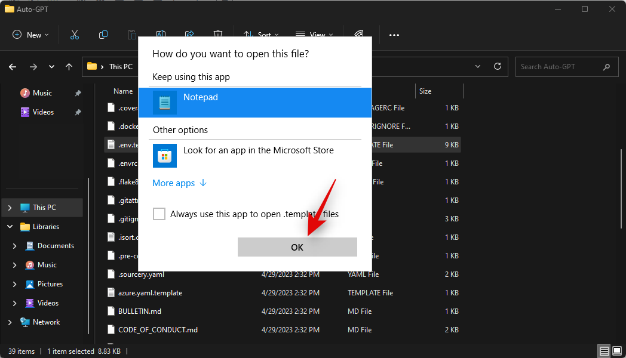This screenshot has width=626, height=358.
Task: Click the Documents library icon
Action: point(30,246)
